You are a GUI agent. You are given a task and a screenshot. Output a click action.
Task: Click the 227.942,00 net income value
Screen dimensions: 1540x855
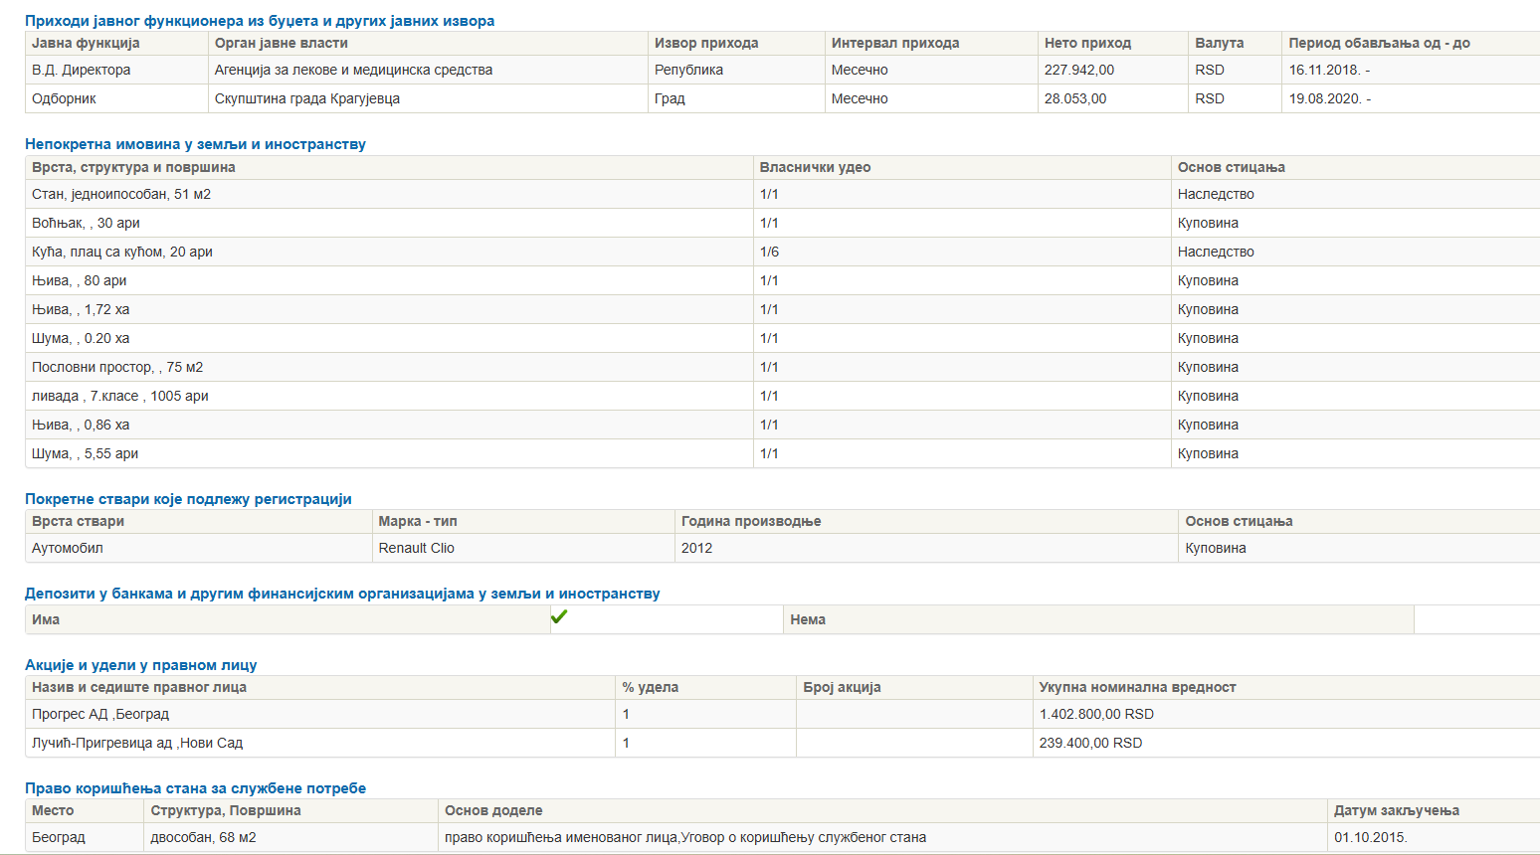1078,70
